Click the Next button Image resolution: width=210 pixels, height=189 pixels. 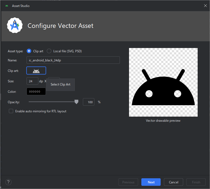click(151, 182)
